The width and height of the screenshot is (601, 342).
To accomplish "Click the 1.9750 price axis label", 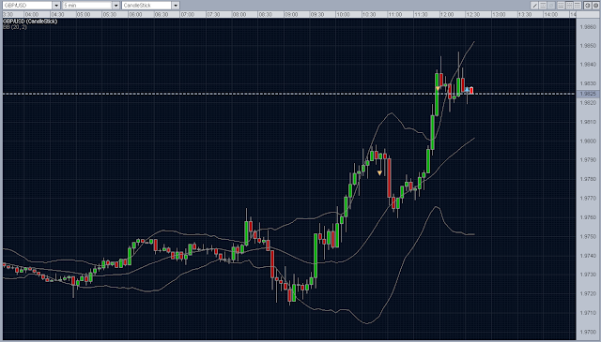I will [x=588, y=236].
